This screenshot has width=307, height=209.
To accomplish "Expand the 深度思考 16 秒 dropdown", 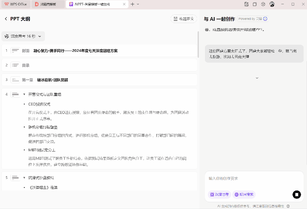I will coord(40,36).
